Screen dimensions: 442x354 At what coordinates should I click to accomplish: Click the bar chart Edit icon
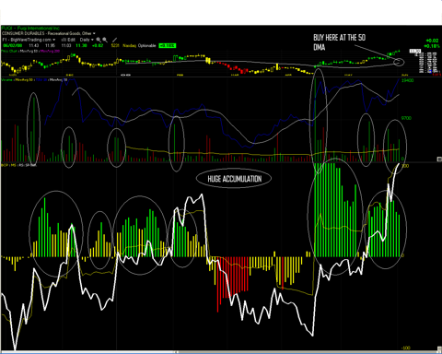(68, 40)
